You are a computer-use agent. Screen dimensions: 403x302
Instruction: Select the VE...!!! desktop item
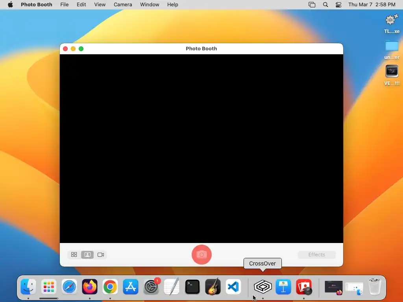[392, 75]
